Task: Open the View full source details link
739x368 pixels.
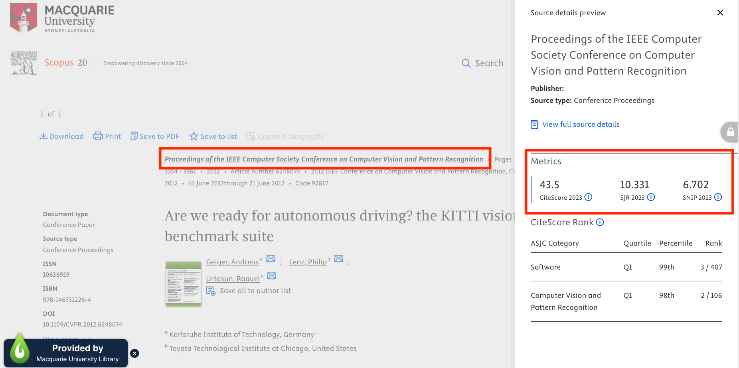Action: coord(580,124)
